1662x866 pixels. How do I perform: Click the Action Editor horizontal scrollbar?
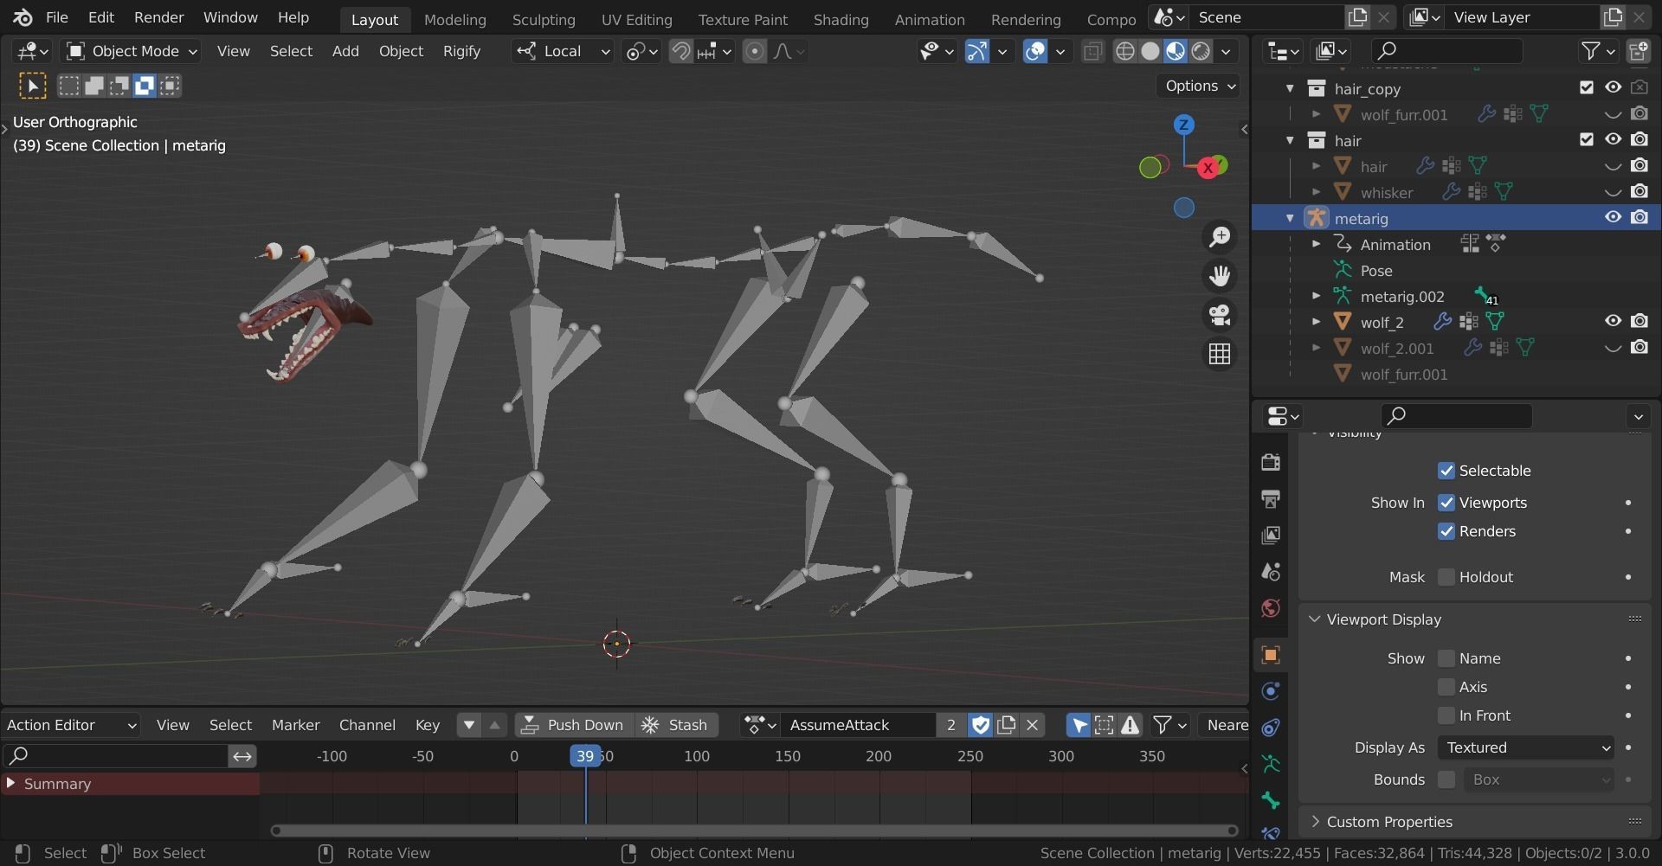[755, 831]
